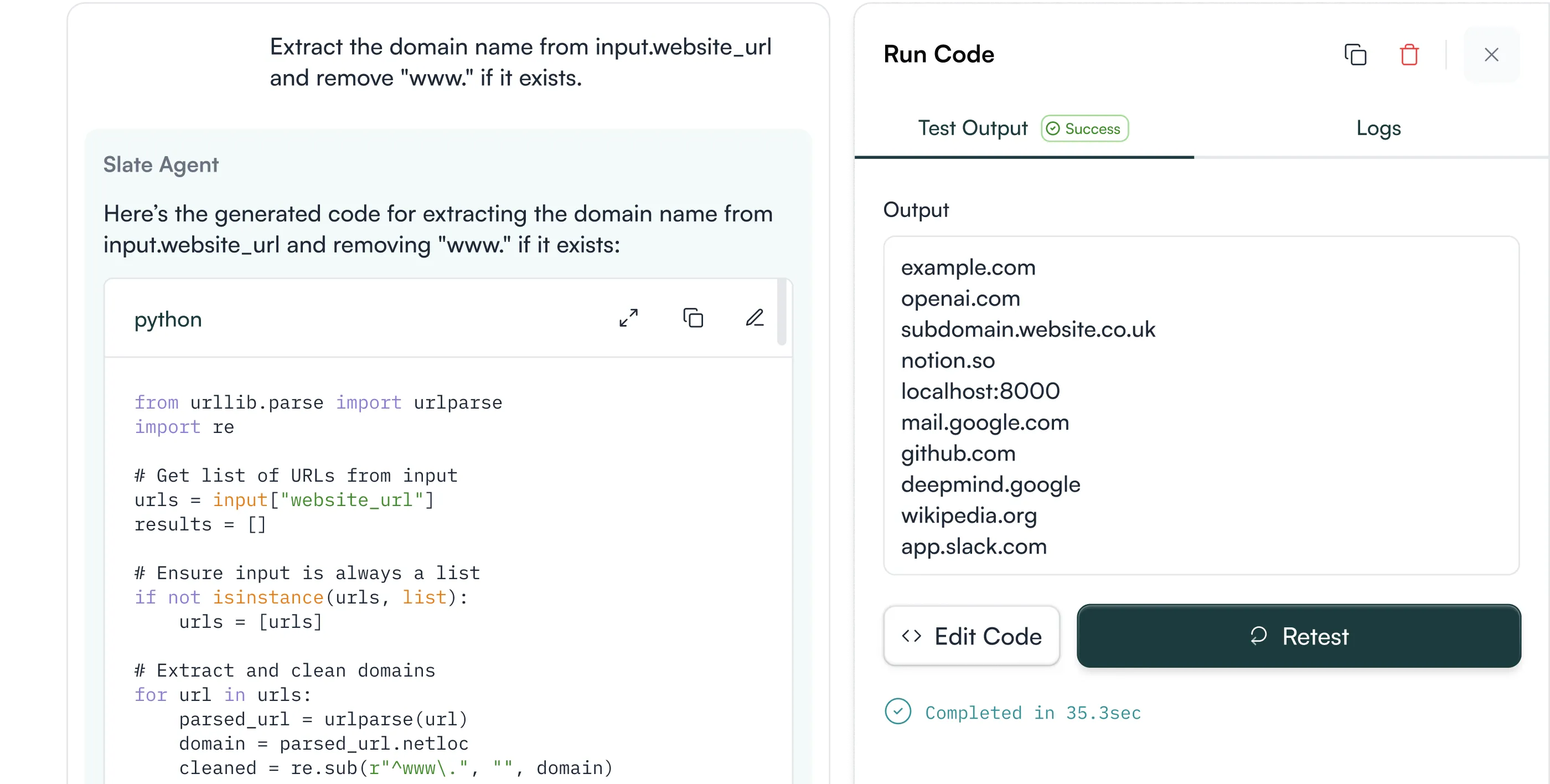Click the completed checkmark indicator
This screenshot has width=1550, height=784.
(x=898, y=712)
